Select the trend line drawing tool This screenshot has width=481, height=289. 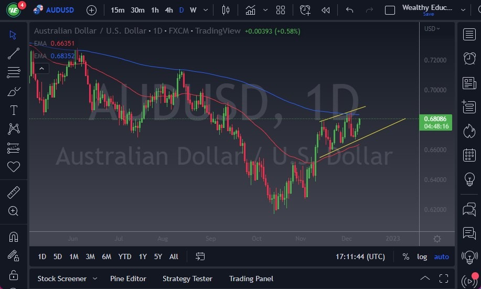(x=13, y=53)
